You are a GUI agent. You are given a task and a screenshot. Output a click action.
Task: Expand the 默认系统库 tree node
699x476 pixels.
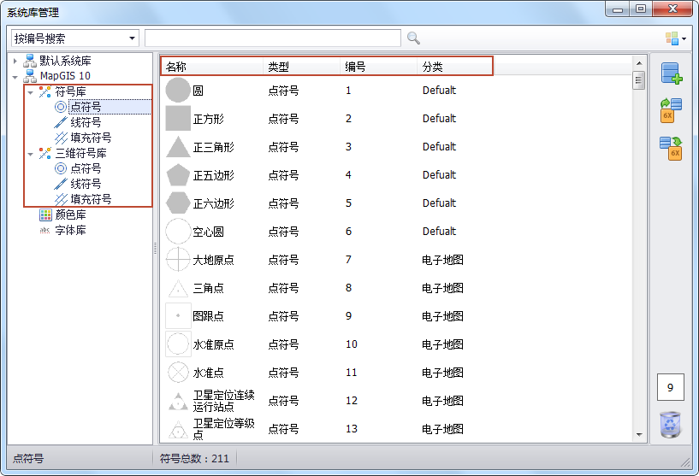pyautogui.click(x=15, y=61)
